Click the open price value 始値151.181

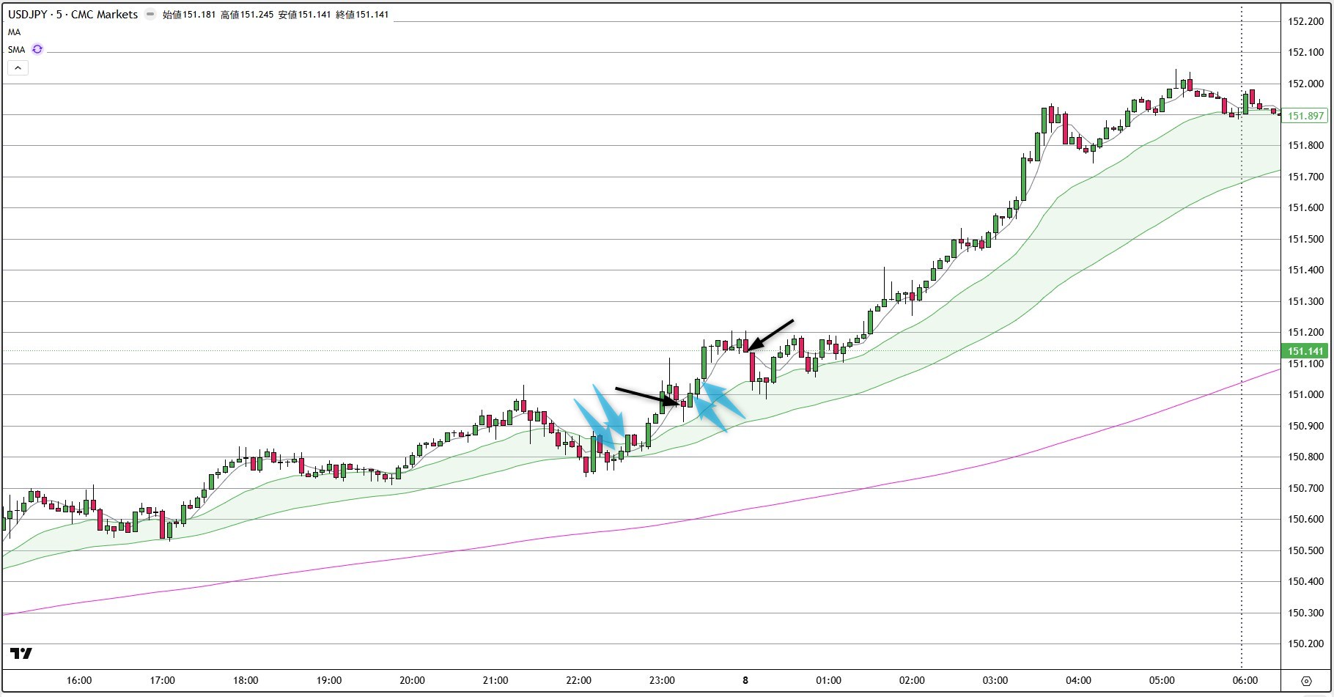189,15
